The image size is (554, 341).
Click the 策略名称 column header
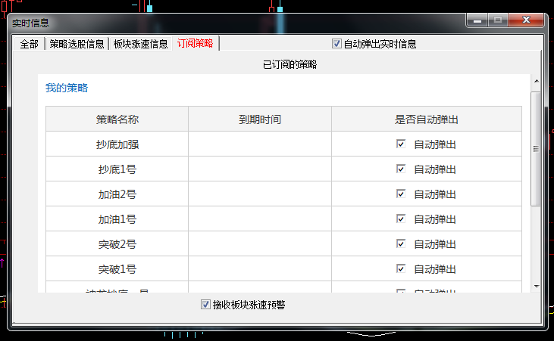pyautogui.click(x=117, y=119)
